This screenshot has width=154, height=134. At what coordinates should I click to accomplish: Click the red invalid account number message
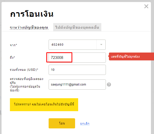point(131,57)
